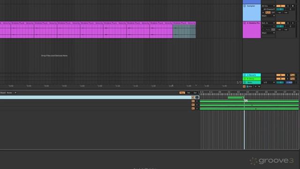300x169 pixels.
Task: Open the Main track '1/2' output dropdown
Action: 269,83
